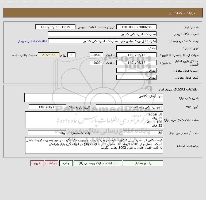The height and width of the screenshot is (200, 206).
Task: Click the delivery province field 'تهران'
Action: click(x=136, y=70)
